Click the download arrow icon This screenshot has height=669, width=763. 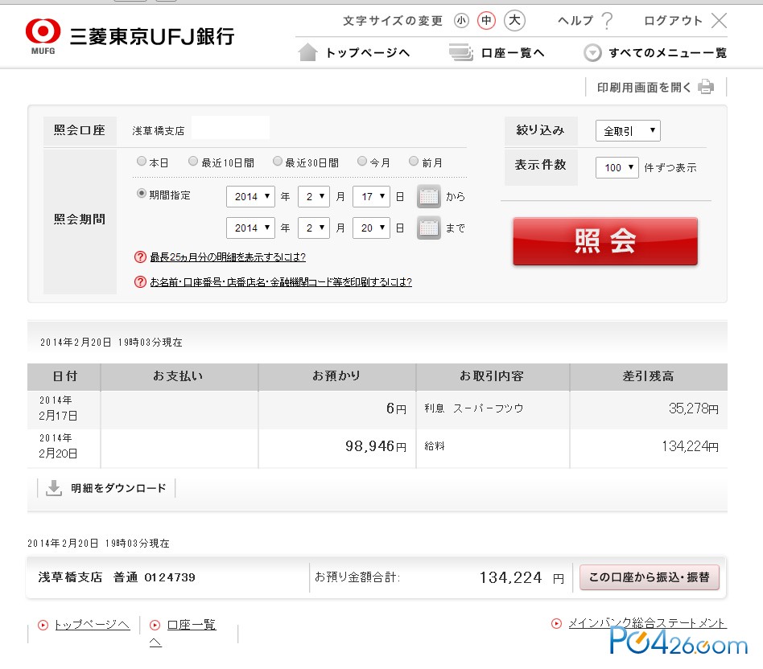pos(54,487)
